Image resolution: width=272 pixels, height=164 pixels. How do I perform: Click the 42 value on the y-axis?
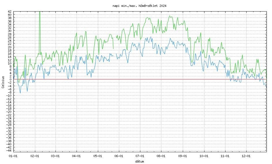point(10,11)
